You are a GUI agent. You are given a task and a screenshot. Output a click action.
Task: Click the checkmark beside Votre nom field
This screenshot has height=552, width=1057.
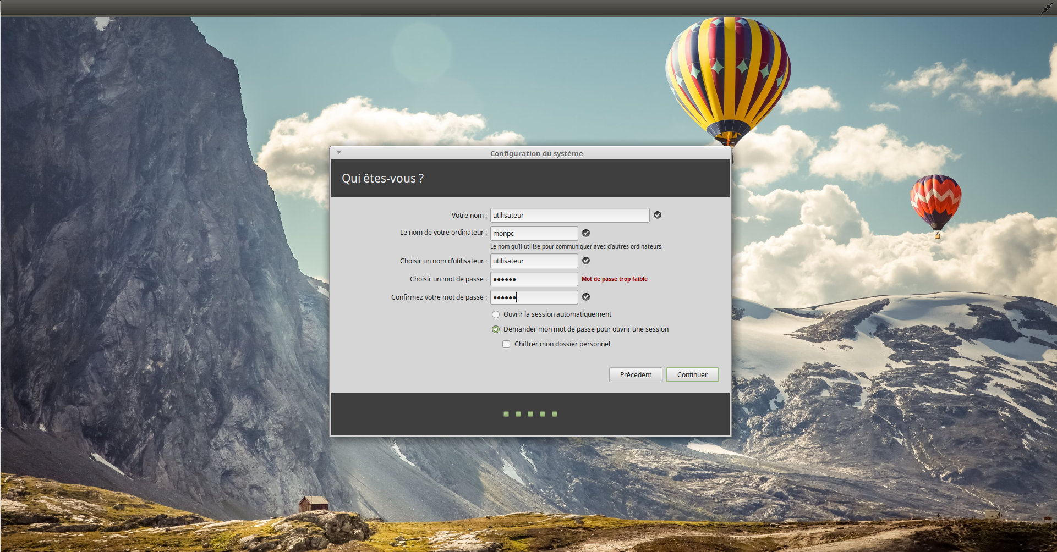click(x=658, y=215)
